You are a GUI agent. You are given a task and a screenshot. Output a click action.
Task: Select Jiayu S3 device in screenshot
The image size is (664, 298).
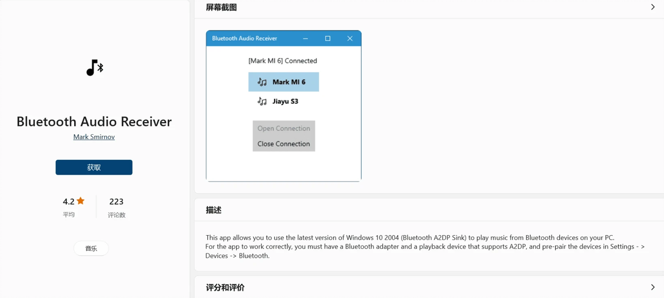[284, 101]
